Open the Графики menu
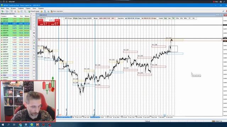 pos(21,8)
